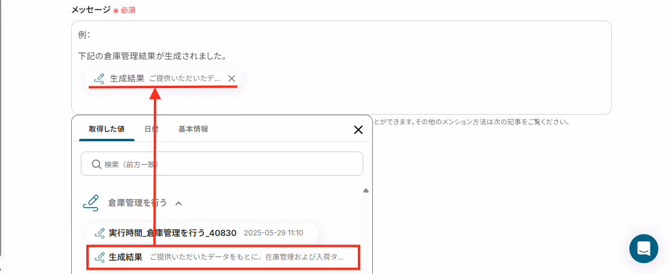Click inside the メッセージ text area

click(341, 68)
